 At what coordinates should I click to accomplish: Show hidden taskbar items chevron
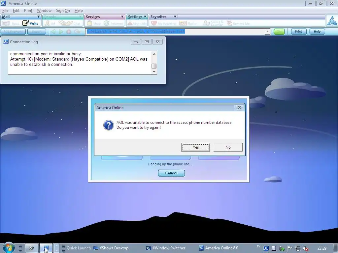click(x=258, y=246)
